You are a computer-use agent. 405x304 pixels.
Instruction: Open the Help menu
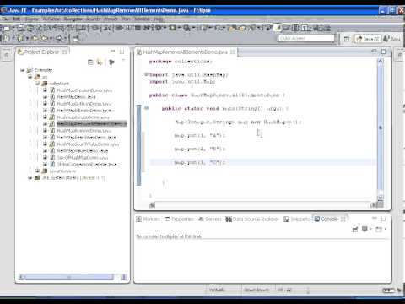tap(159, 19)
